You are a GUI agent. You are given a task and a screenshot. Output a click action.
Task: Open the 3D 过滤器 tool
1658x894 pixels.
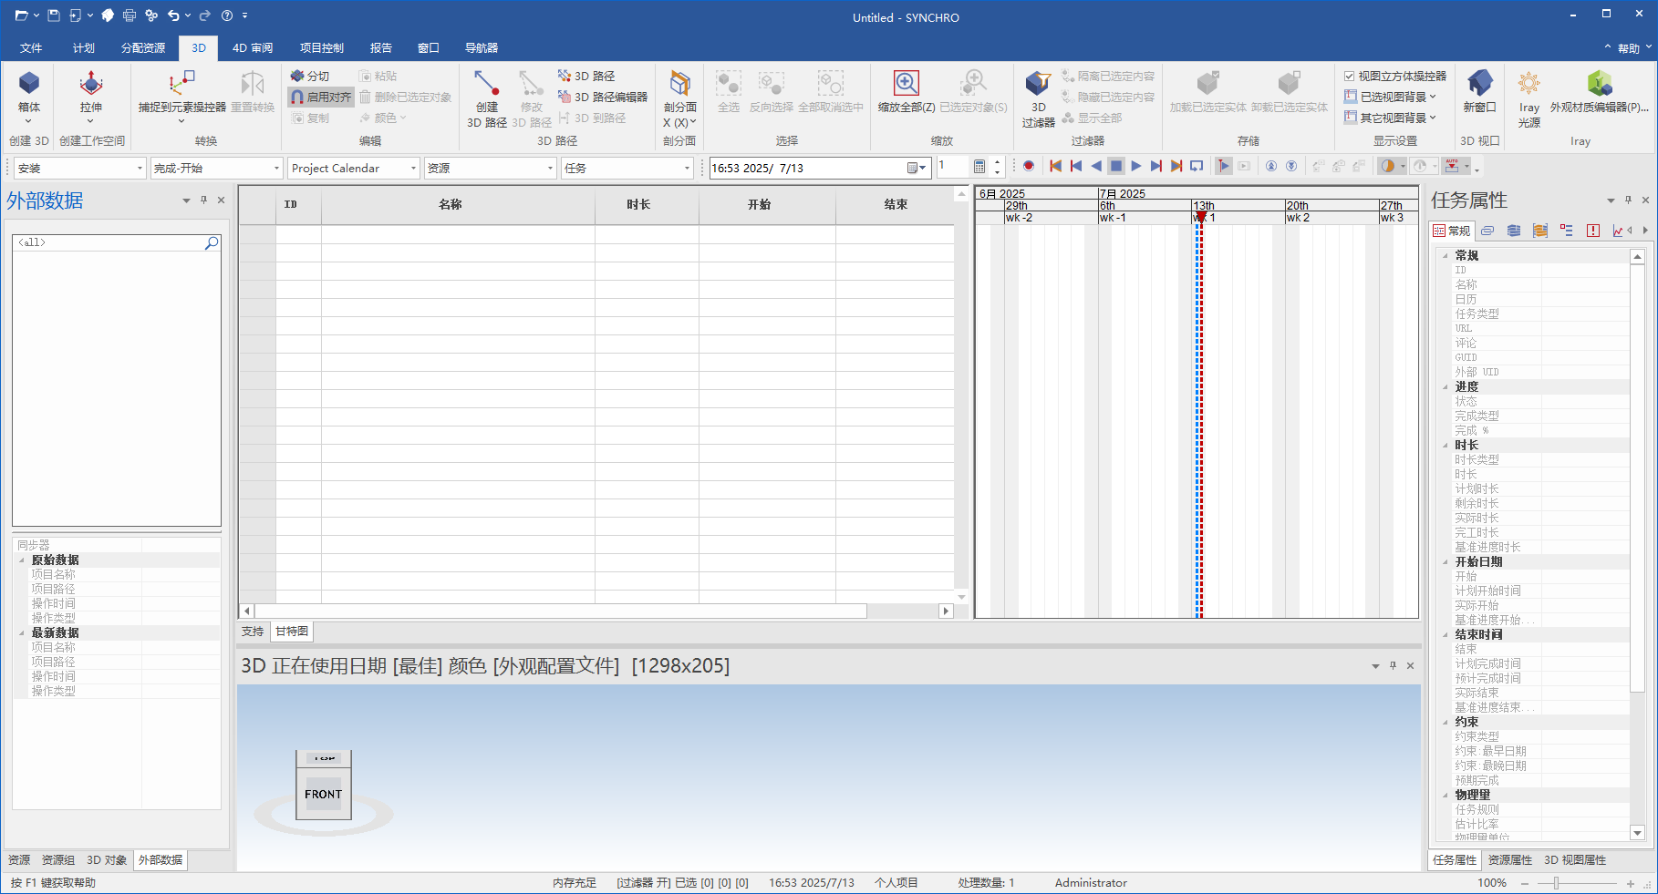[1037, 97]
